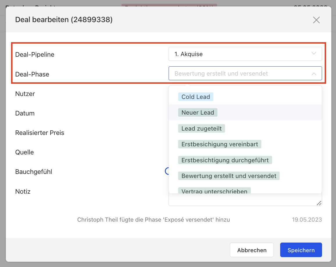Close the Deal bearbeiten dialog
The image size is (336, 267).
pyautogui.click(x=316, y=20)
